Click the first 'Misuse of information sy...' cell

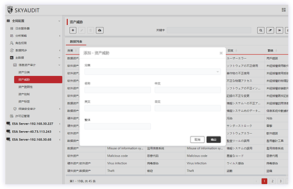click(125, 148)
